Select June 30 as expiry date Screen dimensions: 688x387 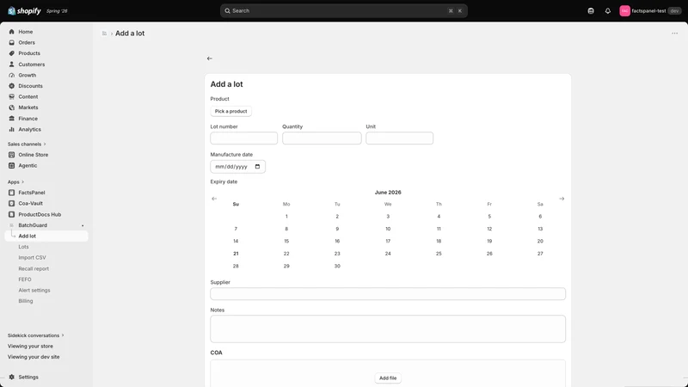pyautogui.click(x=337, y=266)
